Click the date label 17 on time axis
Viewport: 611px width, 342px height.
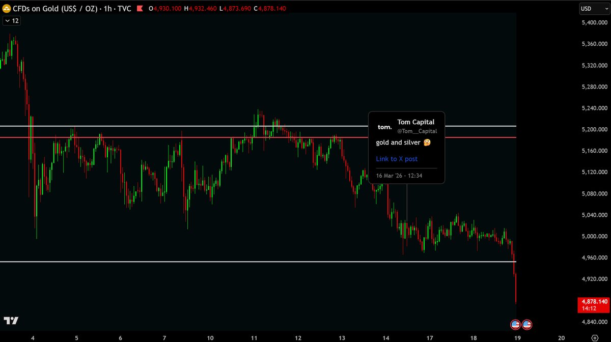pos(430,337)
